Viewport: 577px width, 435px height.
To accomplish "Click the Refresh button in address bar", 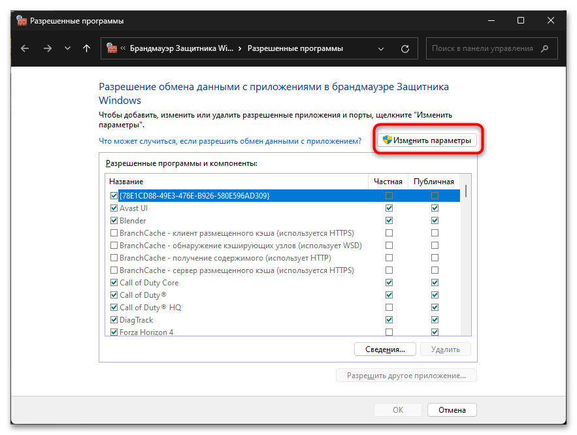I will pos(404,49).
